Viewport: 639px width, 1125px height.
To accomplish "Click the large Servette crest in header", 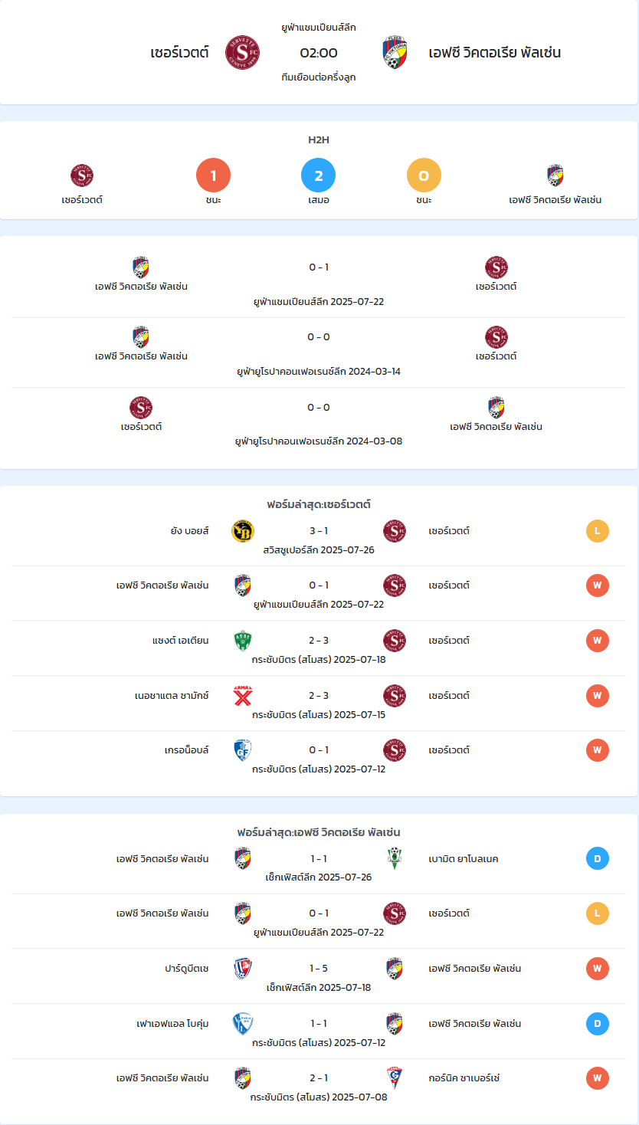I will [x=242, y=52].
